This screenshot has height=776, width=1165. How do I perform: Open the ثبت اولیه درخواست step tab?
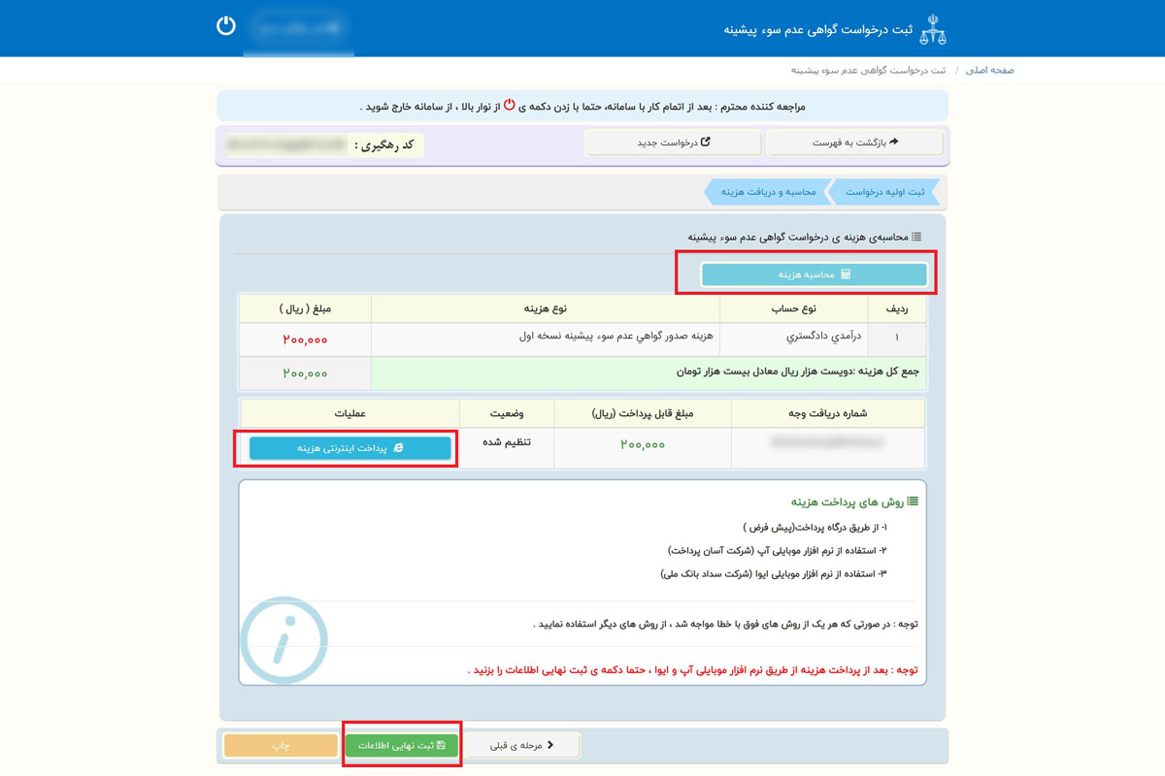[x=888, y=192]
